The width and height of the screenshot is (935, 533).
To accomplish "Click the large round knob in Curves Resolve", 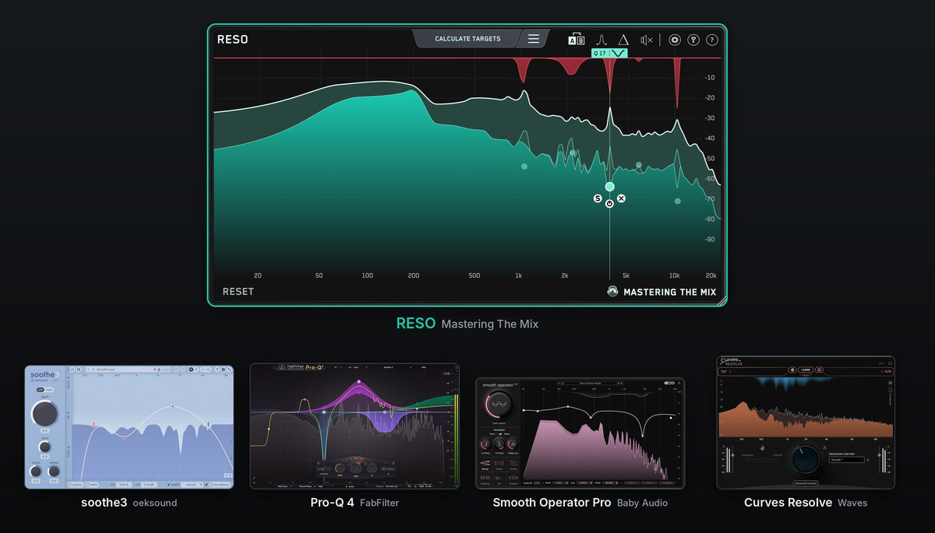I will point(806,460).
